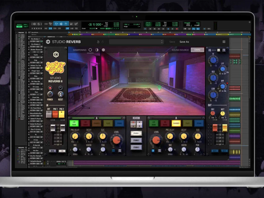Click the Save As button
264x198 pixels.
(x=184, y=42)
